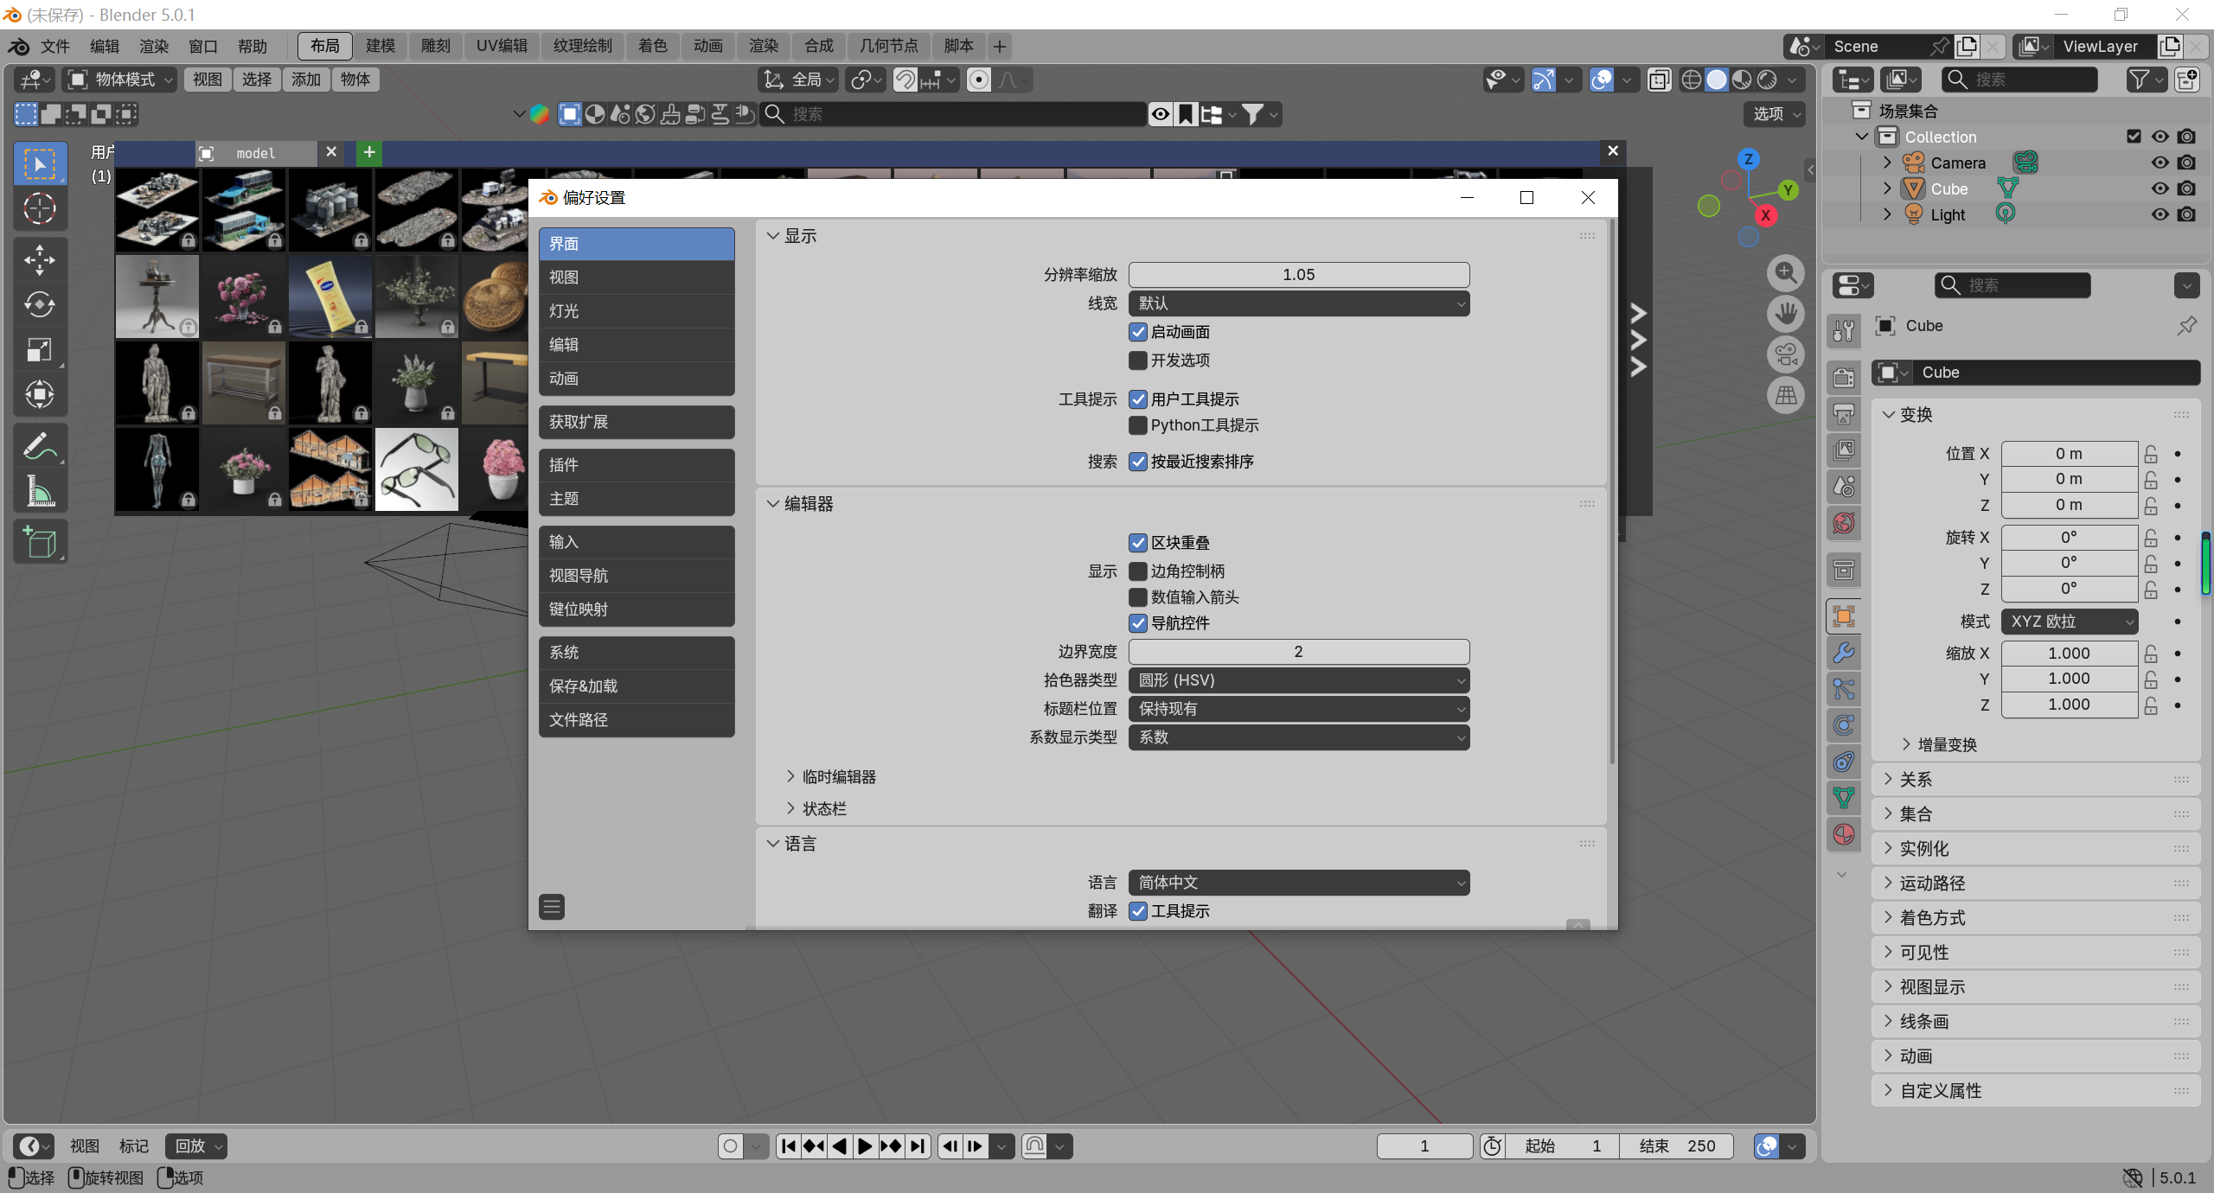The width and height of the screenshot is (2214, 1193).
Task: Open the 语言 dropdown showing 简体中文
Action: tap(1298, 883)
